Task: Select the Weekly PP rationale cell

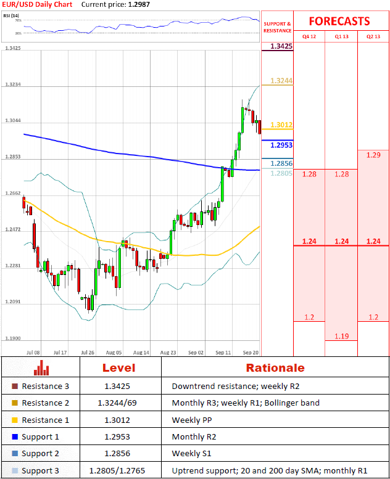Action: coord(192,420)
